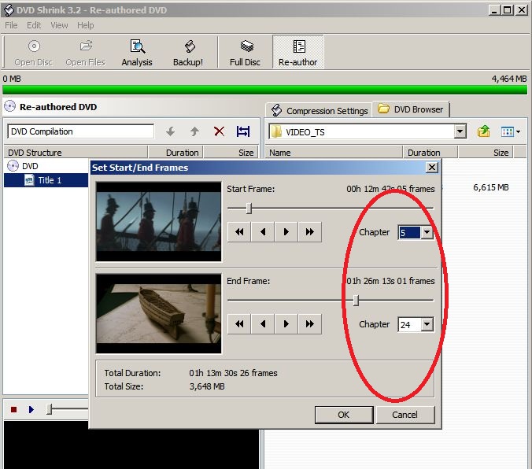532x469 pixels.
Task: Click the 6,615 MB size entry
Action: tap(490, 187)
